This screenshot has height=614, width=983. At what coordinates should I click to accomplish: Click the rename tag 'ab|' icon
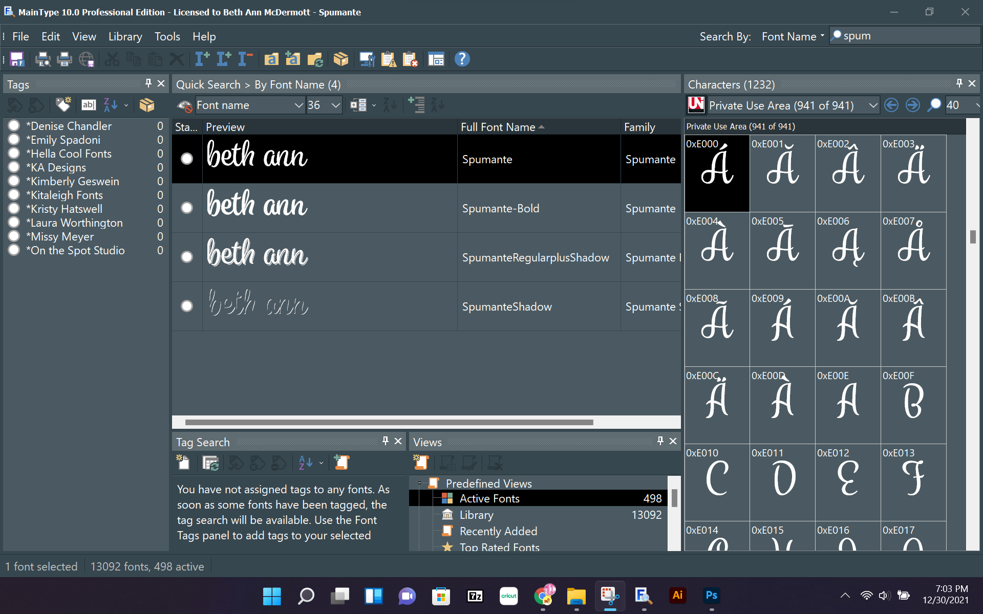tap(89, 105)
